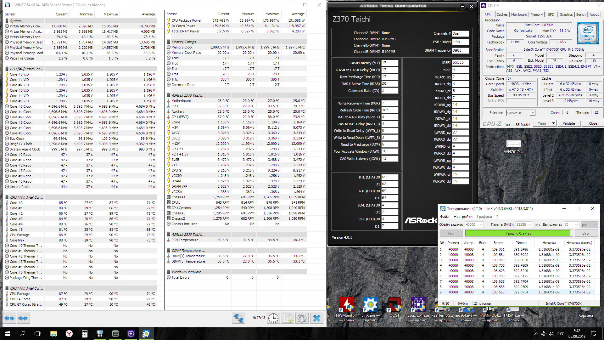
Task: Click the tREFI value field
Action: [460, 63]
